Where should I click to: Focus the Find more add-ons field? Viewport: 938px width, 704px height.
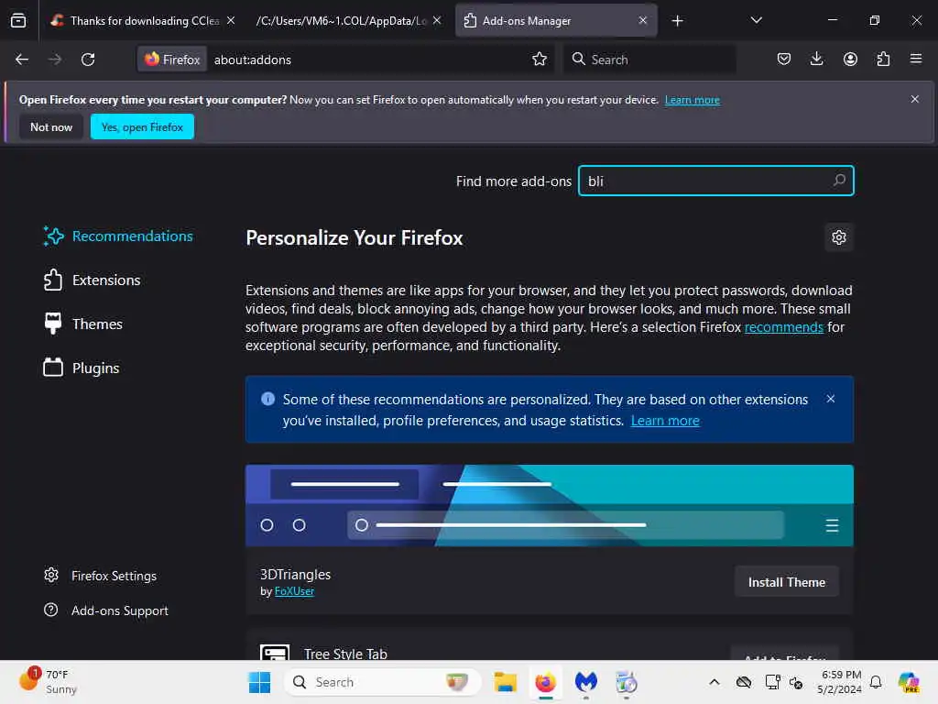coord(715,181)
